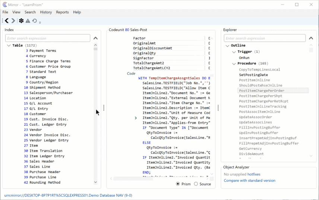Click the hotfixes link
Viewport: 319px width, 200px height.
coord(254,174)
